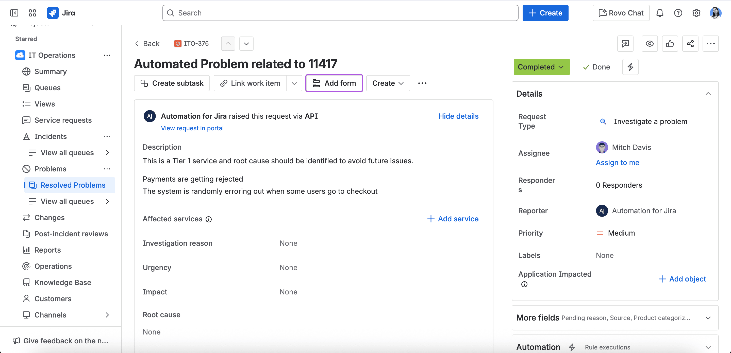Click the notifications bell icon
Screen dimensions: 731x353
[660, 13]
